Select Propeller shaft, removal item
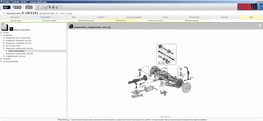 click(15, 56)
